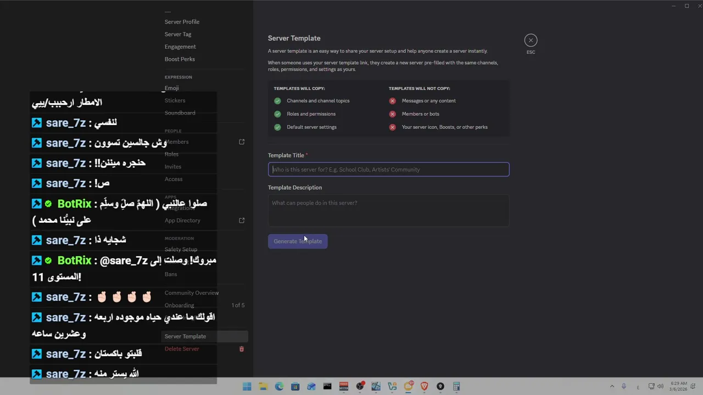Click the green BotRix name congratulating sare_7z
This screenshot has width=703, height=395.
[x=74, y=261]
